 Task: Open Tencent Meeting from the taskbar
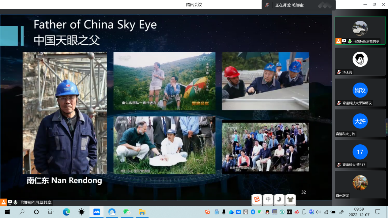(x=97, y=212)
